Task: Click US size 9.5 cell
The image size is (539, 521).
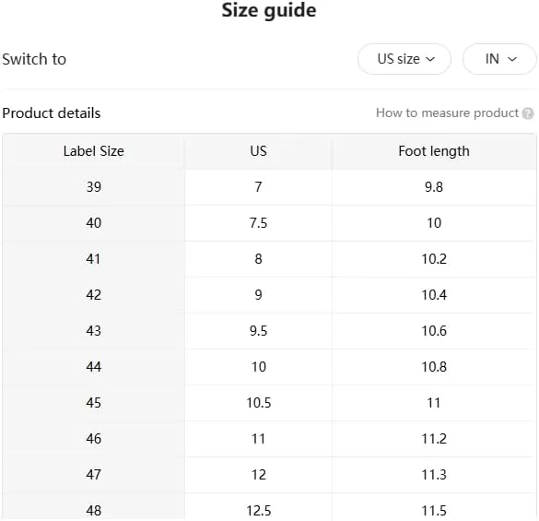Action: (259, 331)
